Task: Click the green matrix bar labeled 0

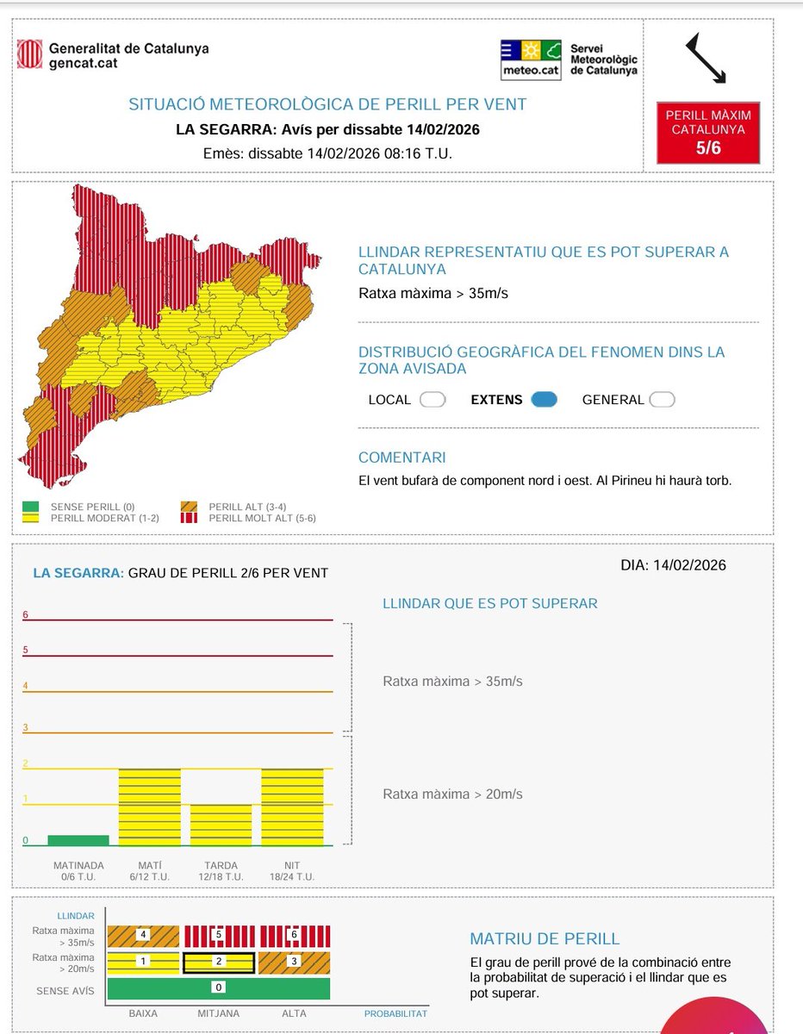Action: (219, 988)
